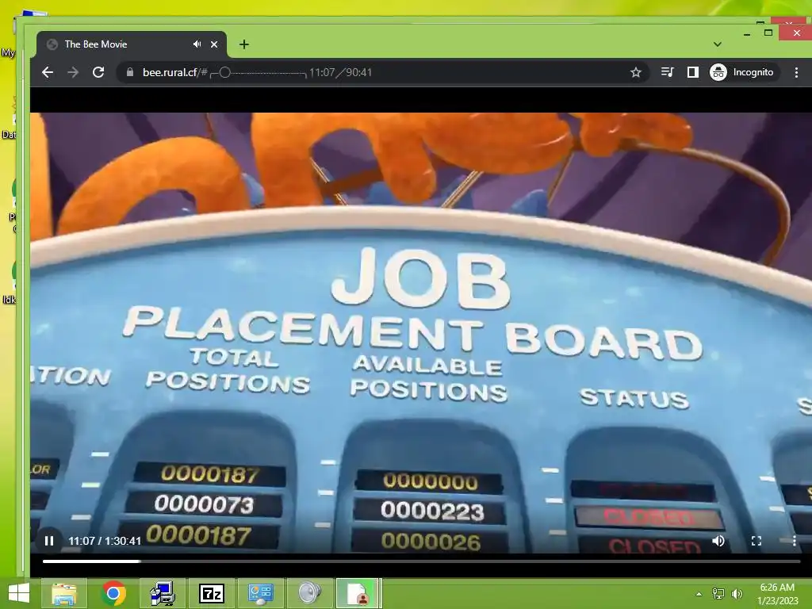Open the 7-Zip taskbar icon

pyautogui.click(x=212, y=593)
